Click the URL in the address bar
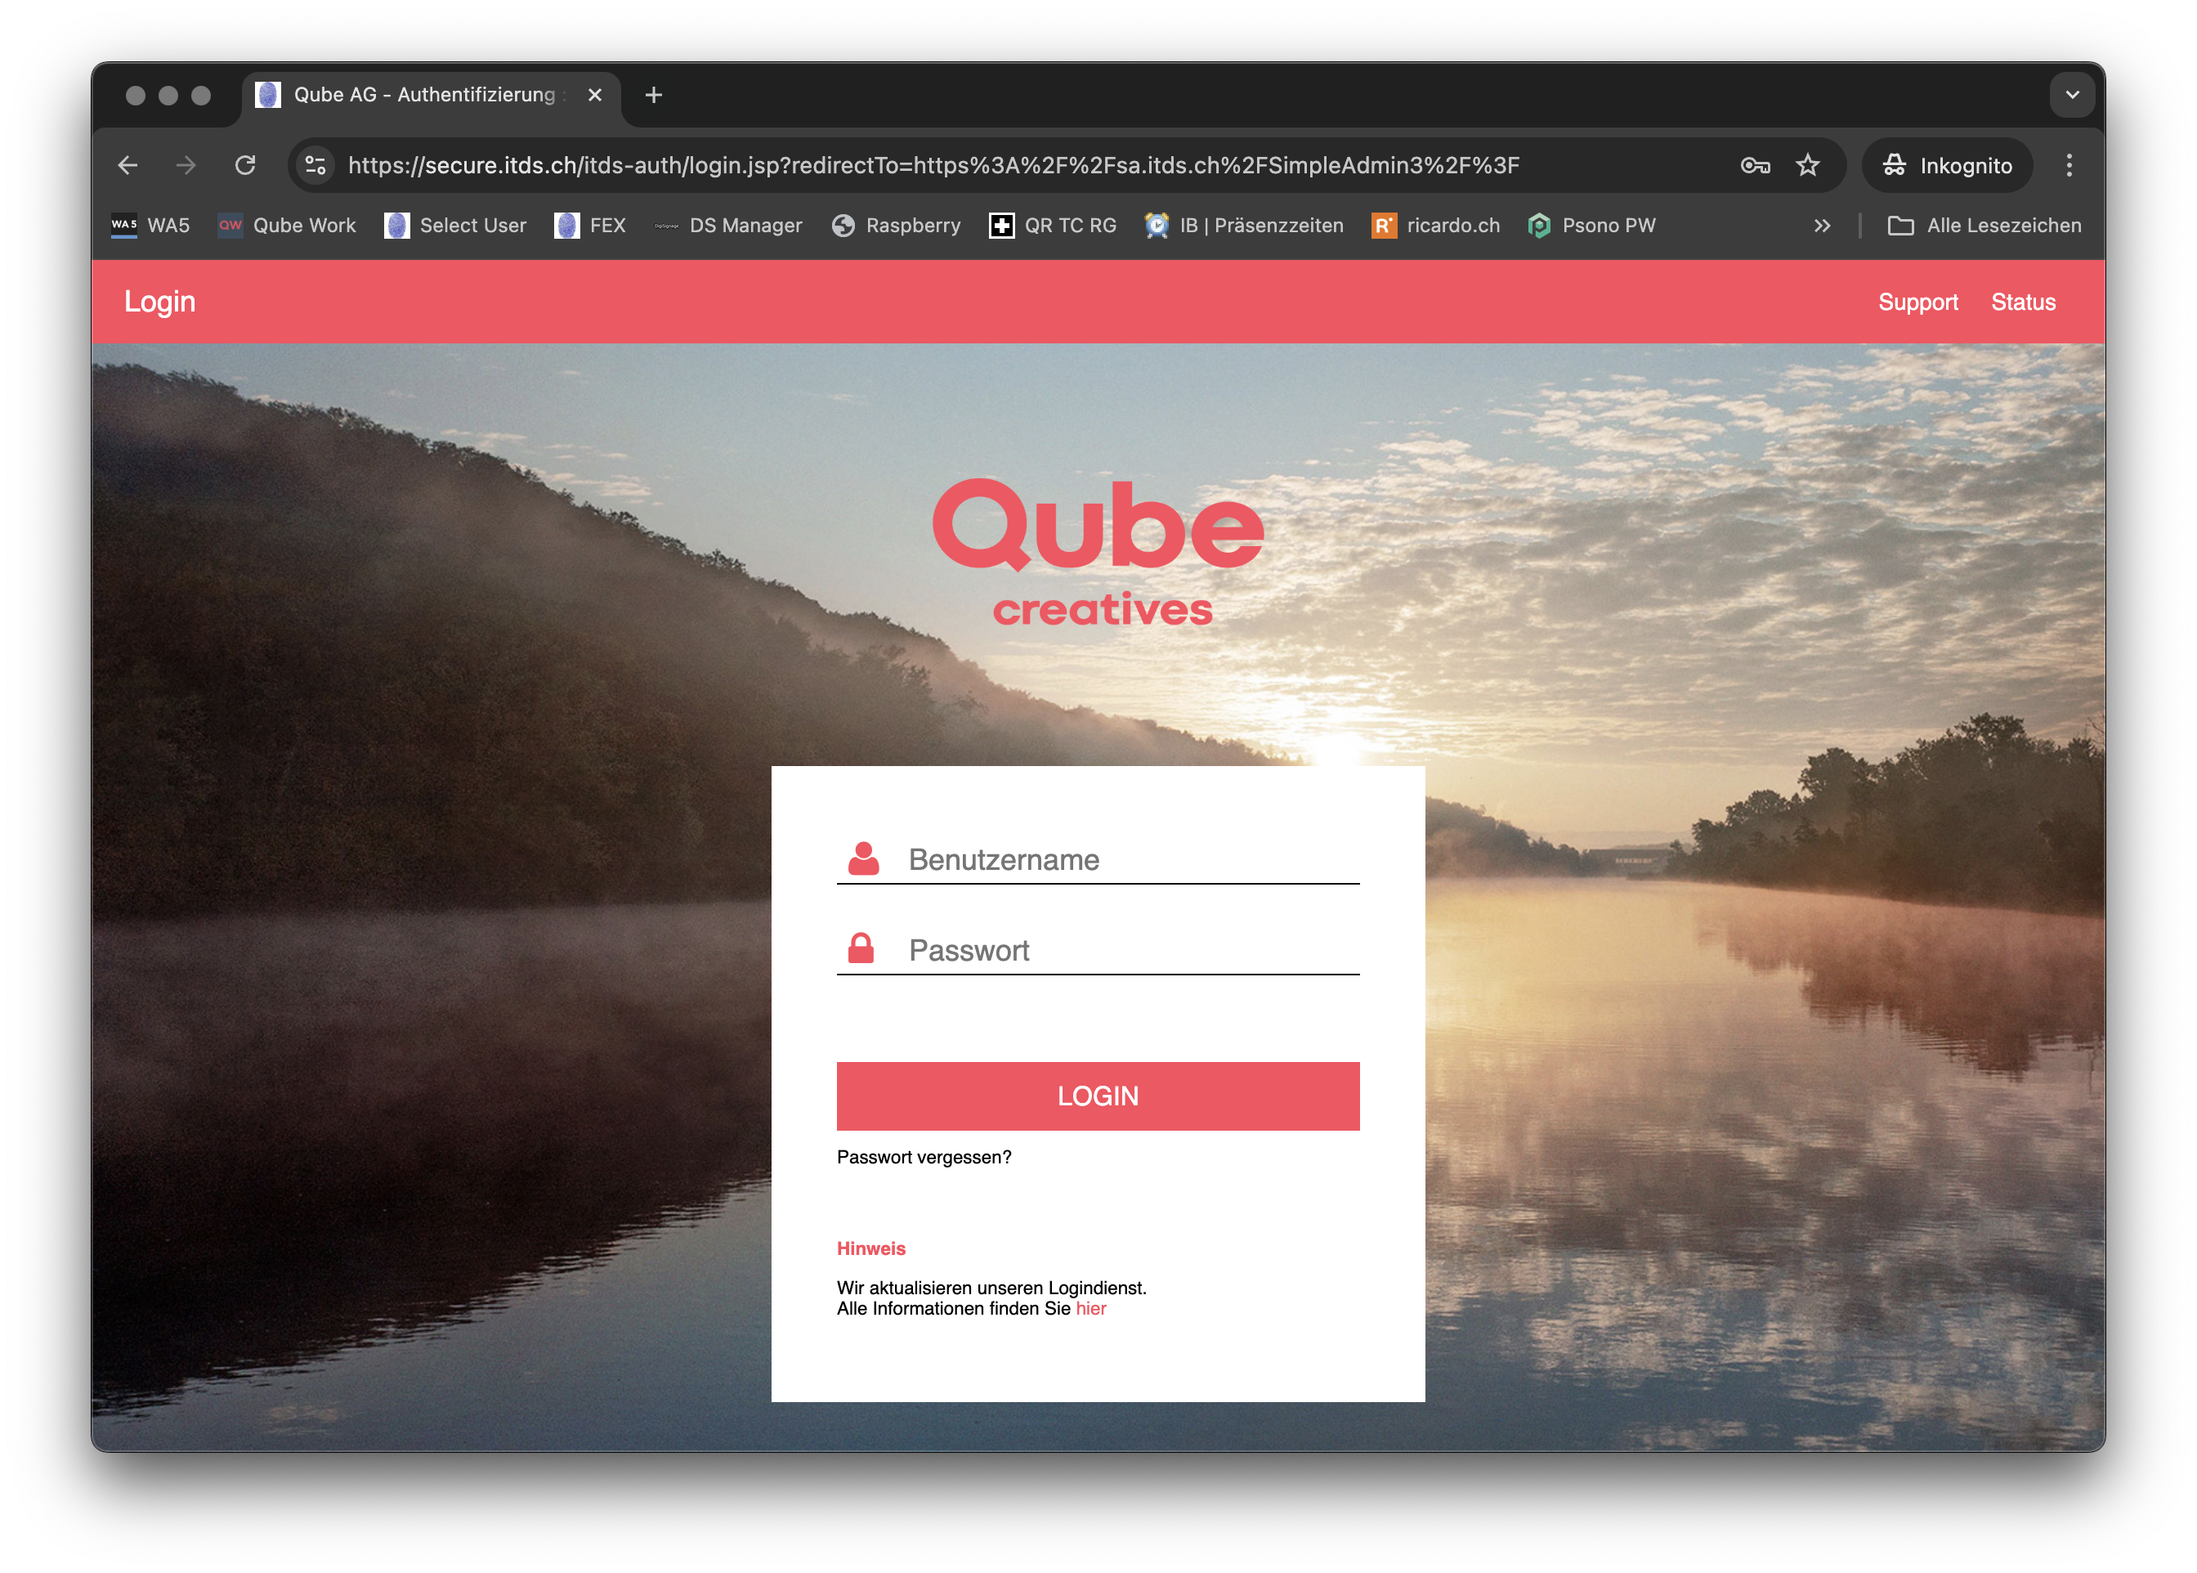 [x=933, y=166]
